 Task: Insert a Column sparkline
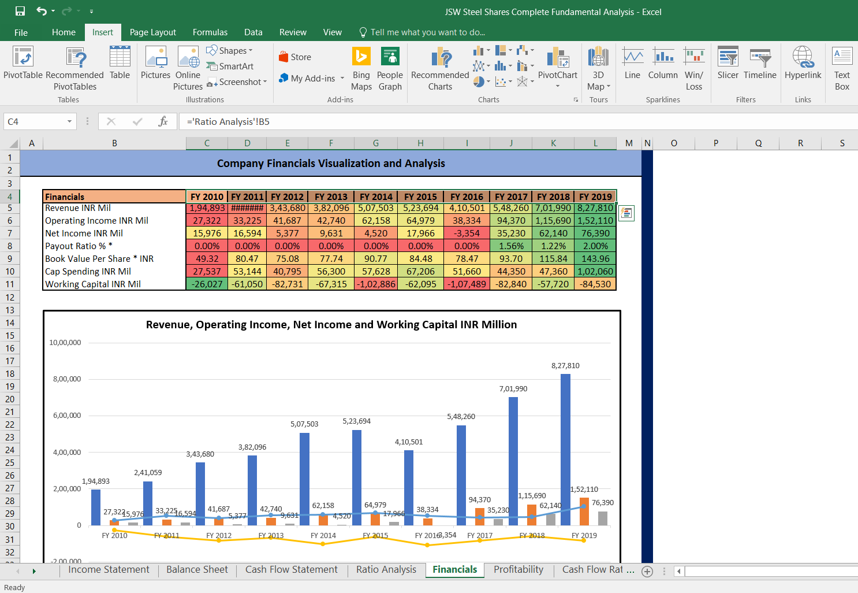click(x=663, y=63)
